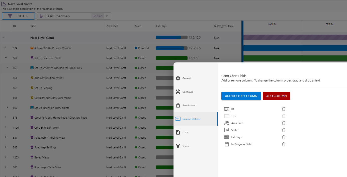Click the Next Level Gantt app logo icon
The height and width of the screenshot is (177, 347).
[x=4, y=4]
